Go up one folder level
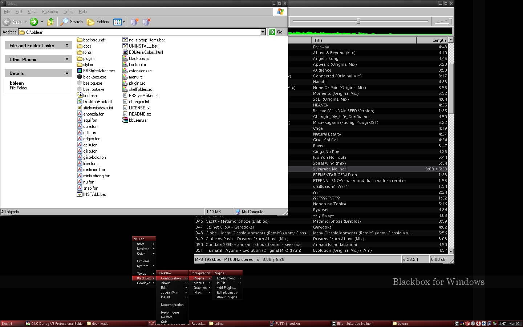This screenshot has height=327, width=523. tap(50, 22)
